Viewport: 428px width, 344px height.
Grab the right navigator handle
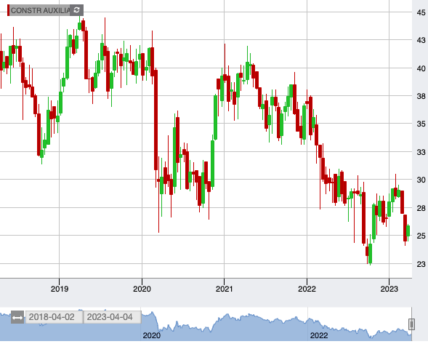pos(411,324)
